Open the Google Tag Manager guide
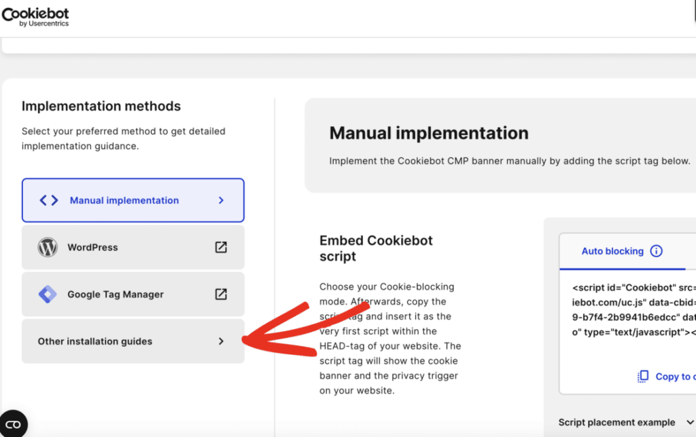Viewport: 696px width, 437px height. [115, 294]
